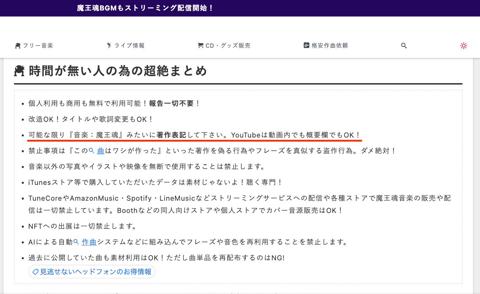Click the line starting TuneCoreやAmazonMusic
The height and width of the screenshot is (294, 480).
[x=240, y=205]
